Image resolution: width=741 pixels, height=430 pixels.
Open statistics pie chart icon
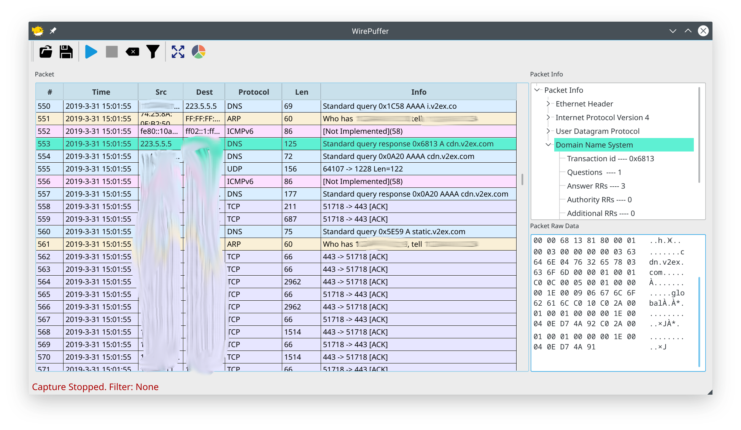[x=199, y=52]
